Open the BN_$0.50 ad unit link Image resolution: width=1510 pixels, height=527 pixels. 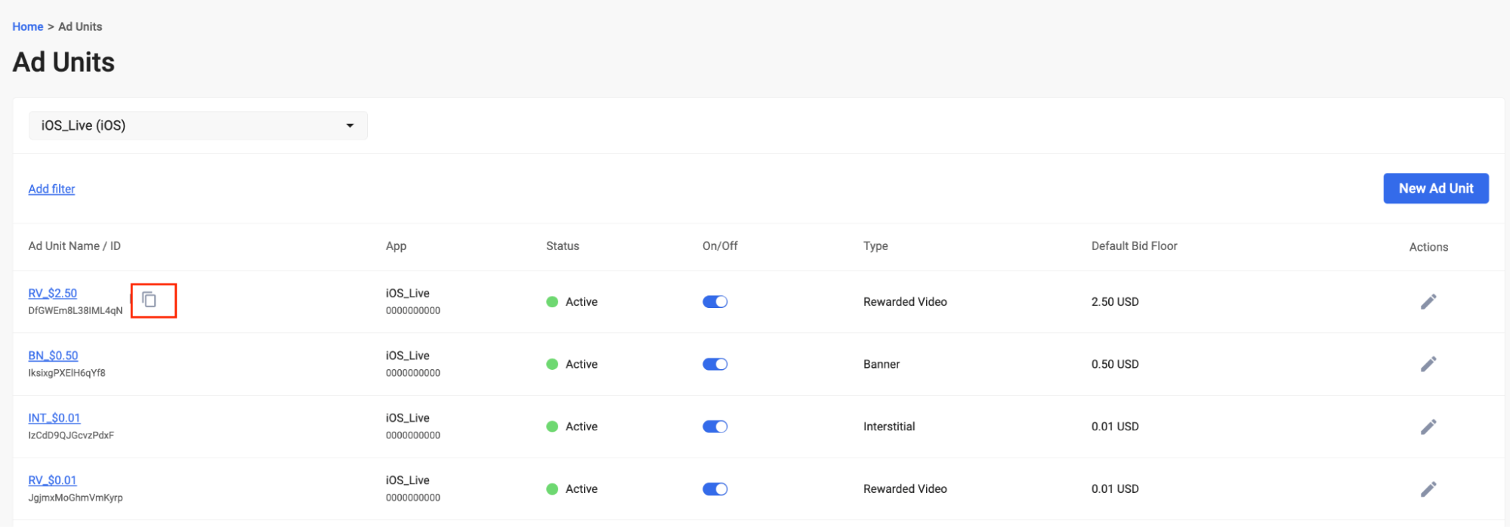click(x=53, y=356)
